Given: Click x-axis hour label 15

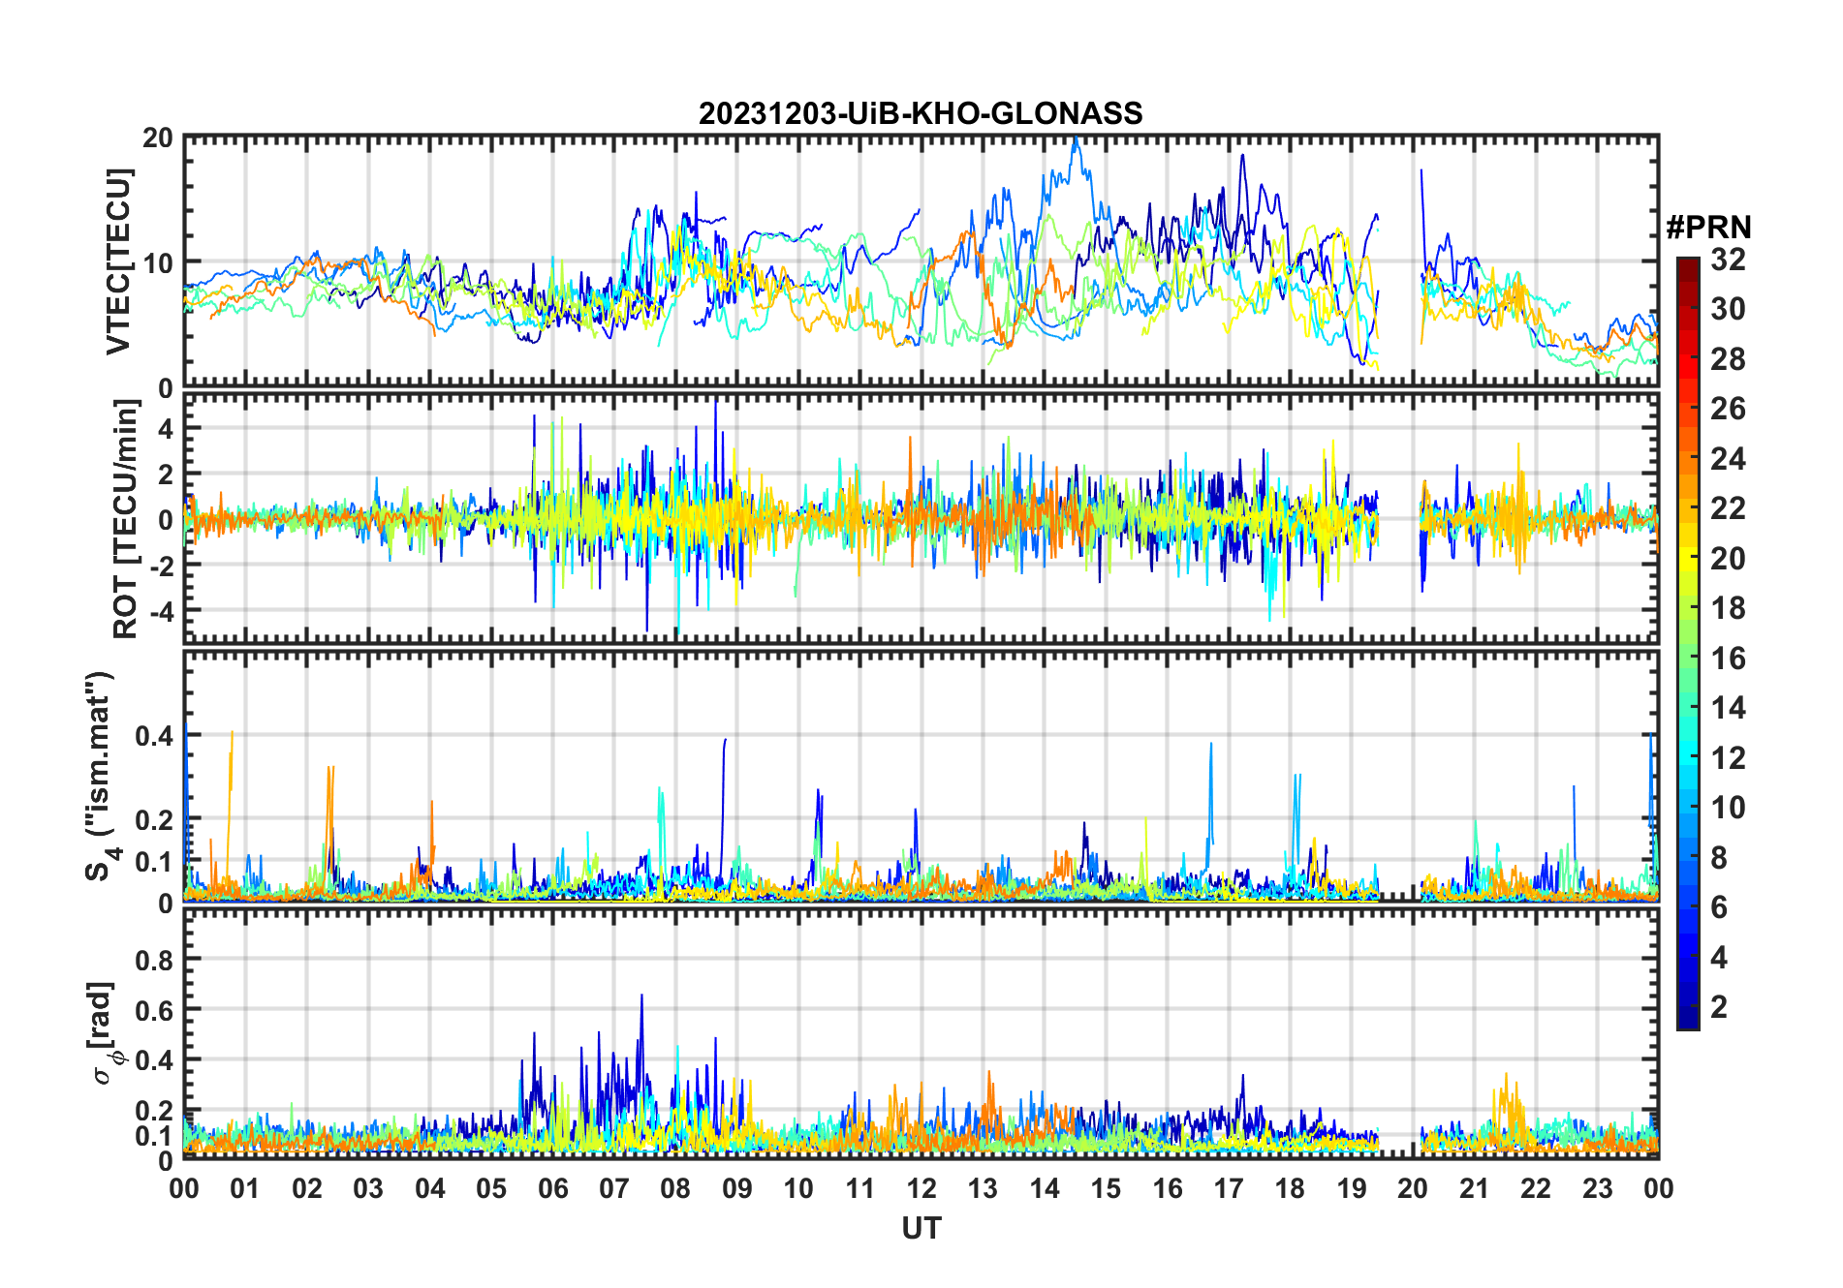Looking at the screenshot, I should click(1106, 1188).
